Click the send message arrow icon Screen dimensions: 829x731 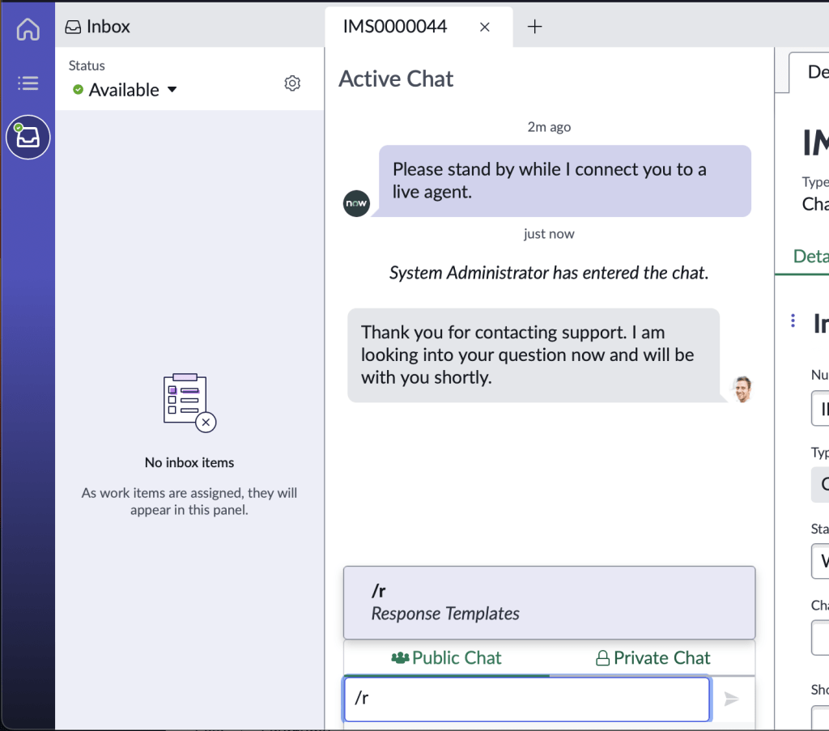(731, 699)
